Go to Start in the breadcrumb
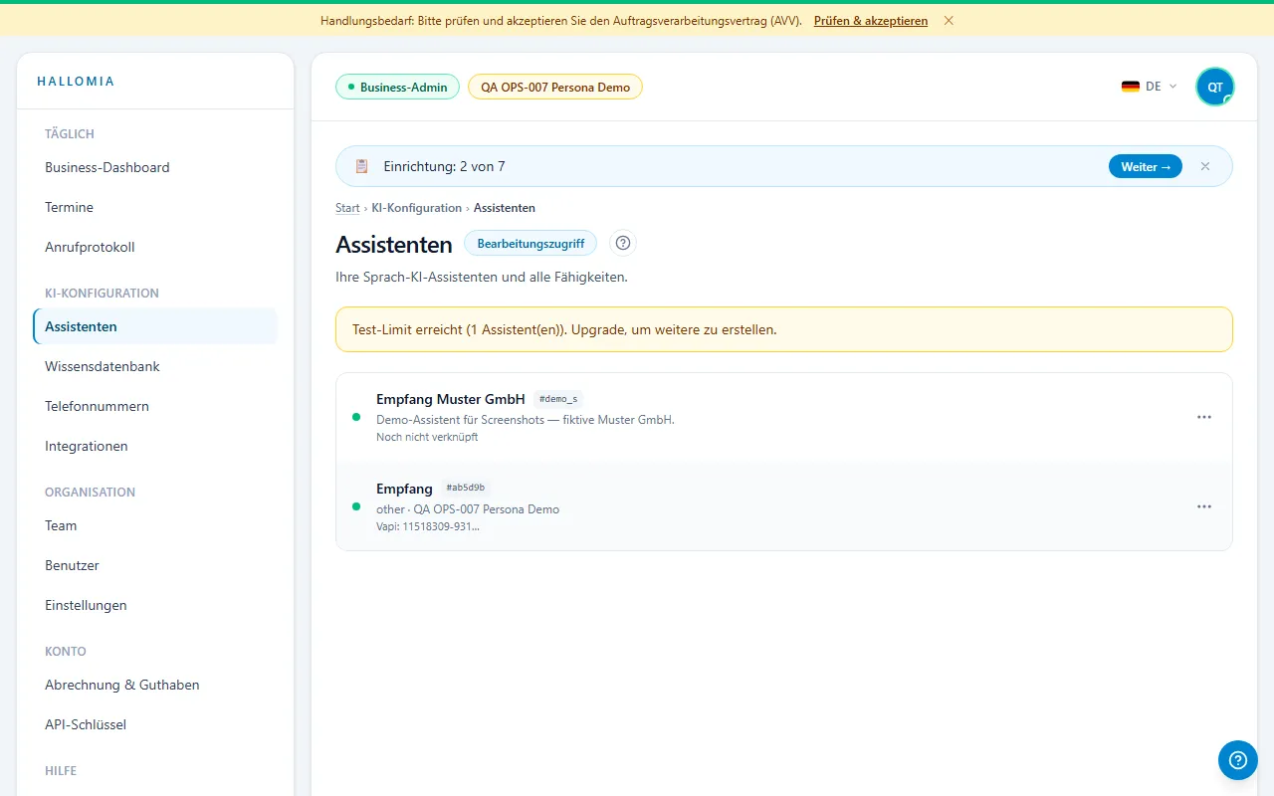Image resolution: width=1274 pixels, height=796 pixels. (347, 208)
